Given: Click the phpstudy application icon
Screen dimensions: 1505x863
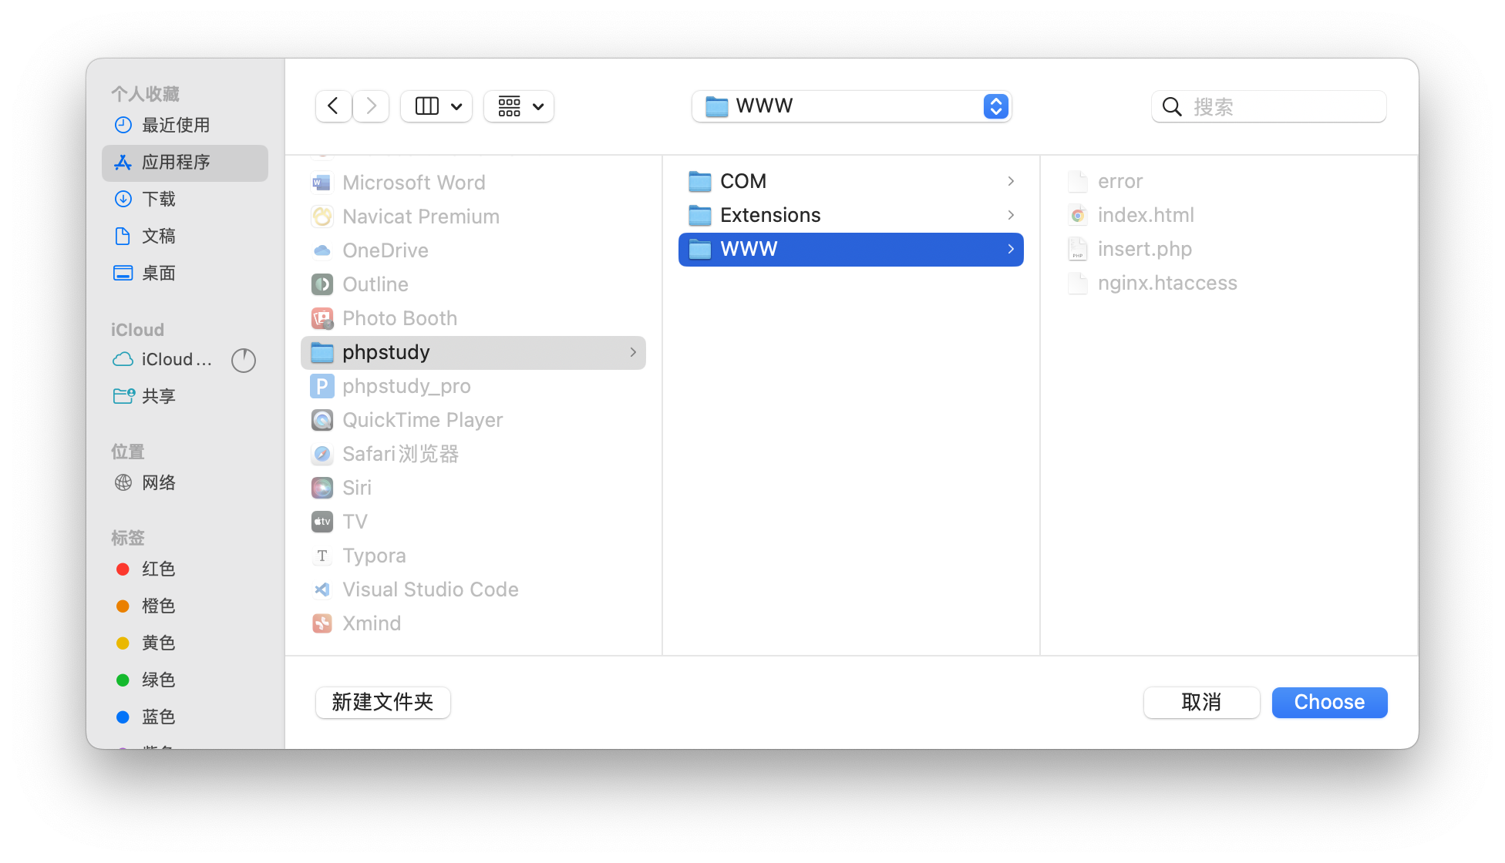Looking at the screenshot, I should tap(322, 351).
